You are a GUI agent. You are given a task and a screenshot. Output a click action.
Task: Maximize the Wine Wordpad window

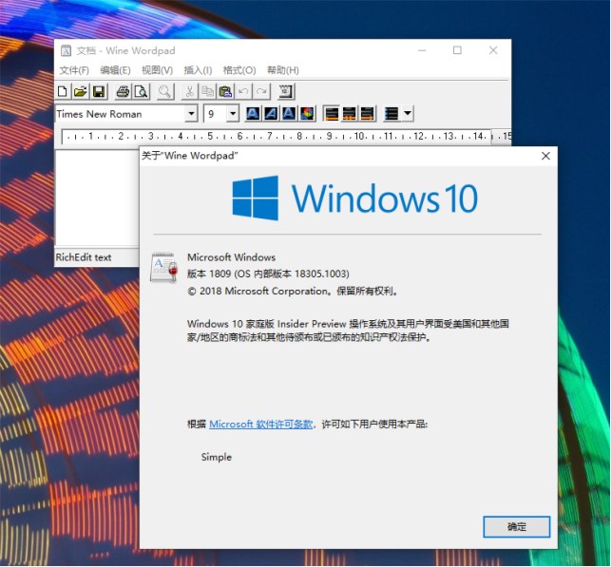pos(457,50)
